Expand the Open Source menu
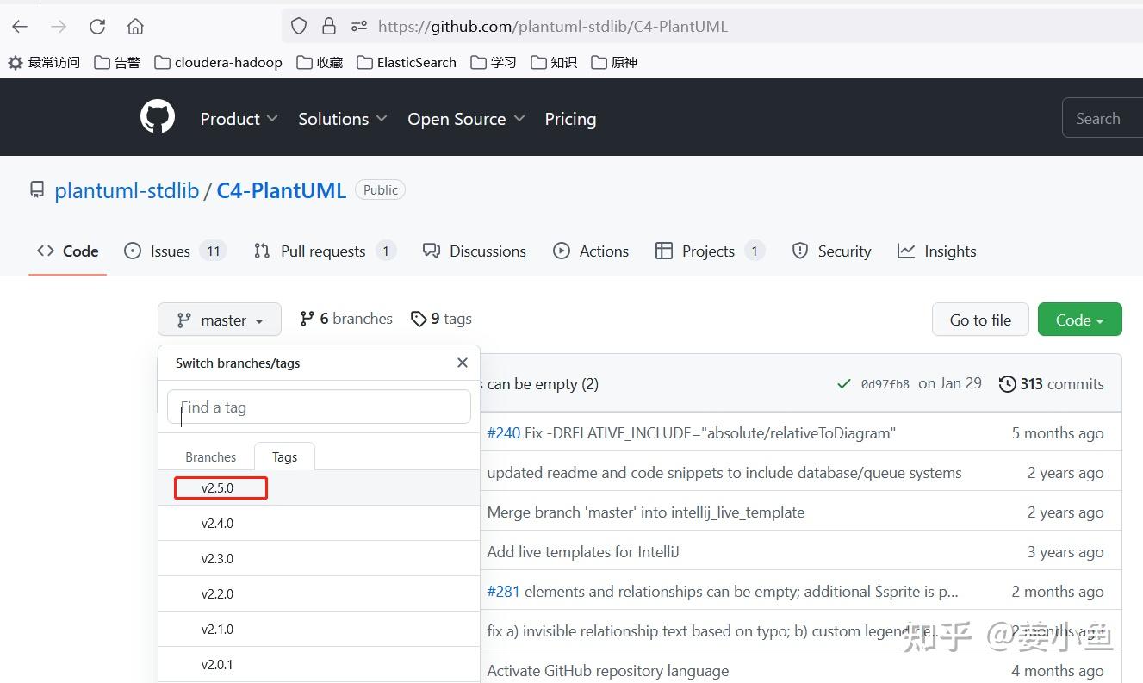 pos(466,119)
